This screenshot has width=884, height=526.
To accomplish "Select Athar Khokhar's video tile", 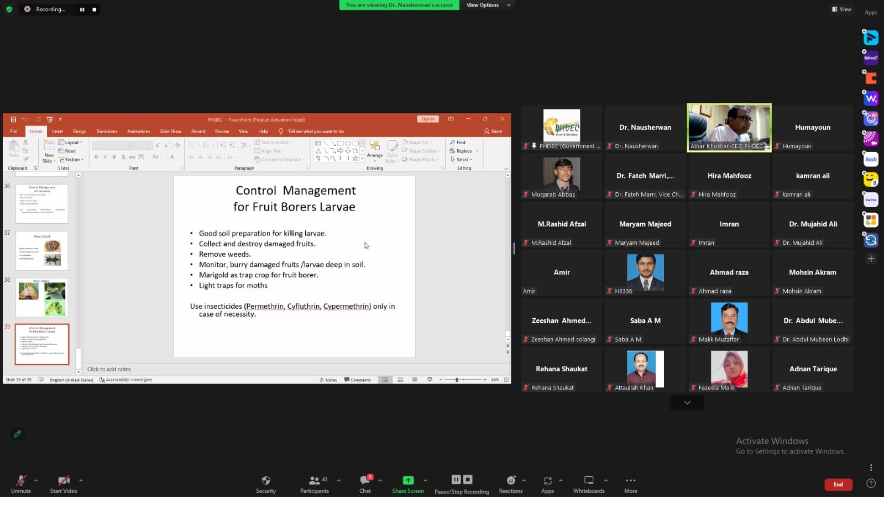I will (729, 127).
